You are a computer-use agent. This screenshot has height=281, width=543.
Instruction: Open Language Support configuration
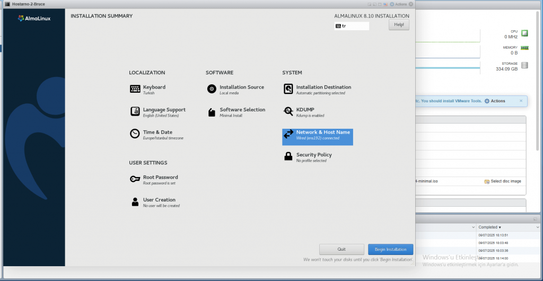pos(158,112)
